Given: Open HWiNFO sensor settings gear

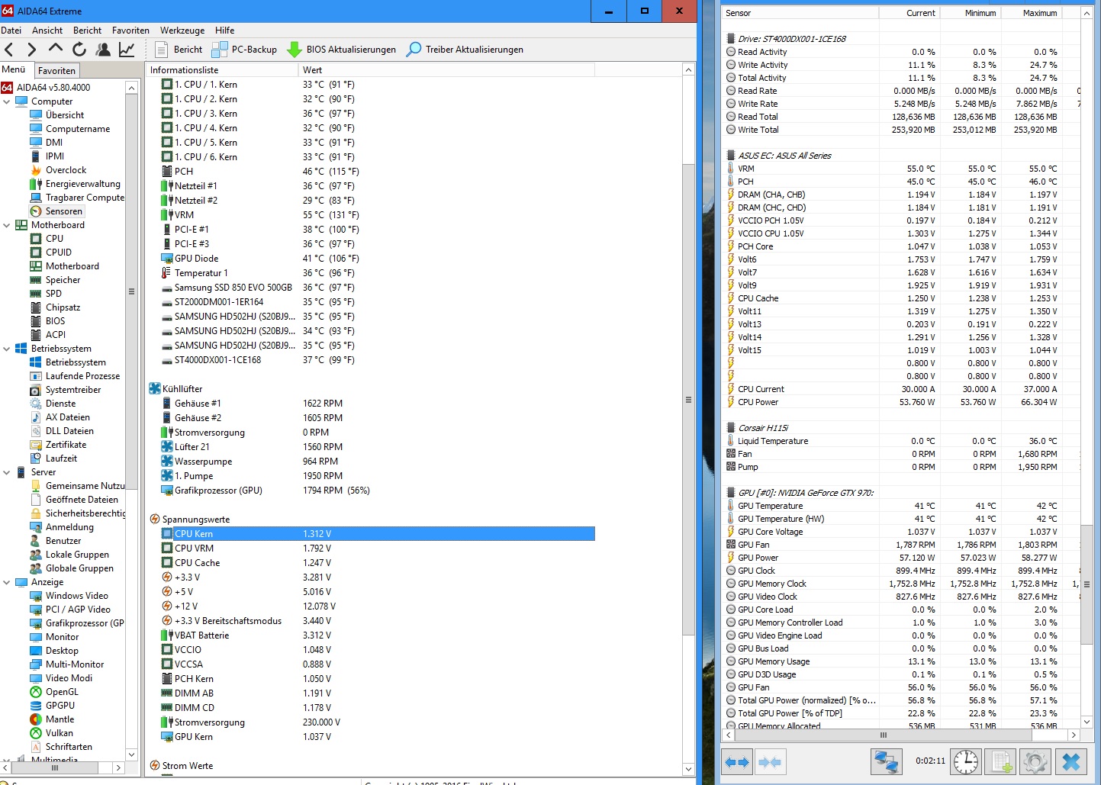Looking at the screenshot, I should (x=1035, y=762).
